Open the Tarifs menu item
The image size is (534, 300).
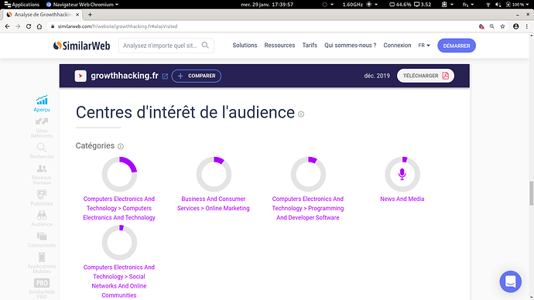(x=310, y=46)
